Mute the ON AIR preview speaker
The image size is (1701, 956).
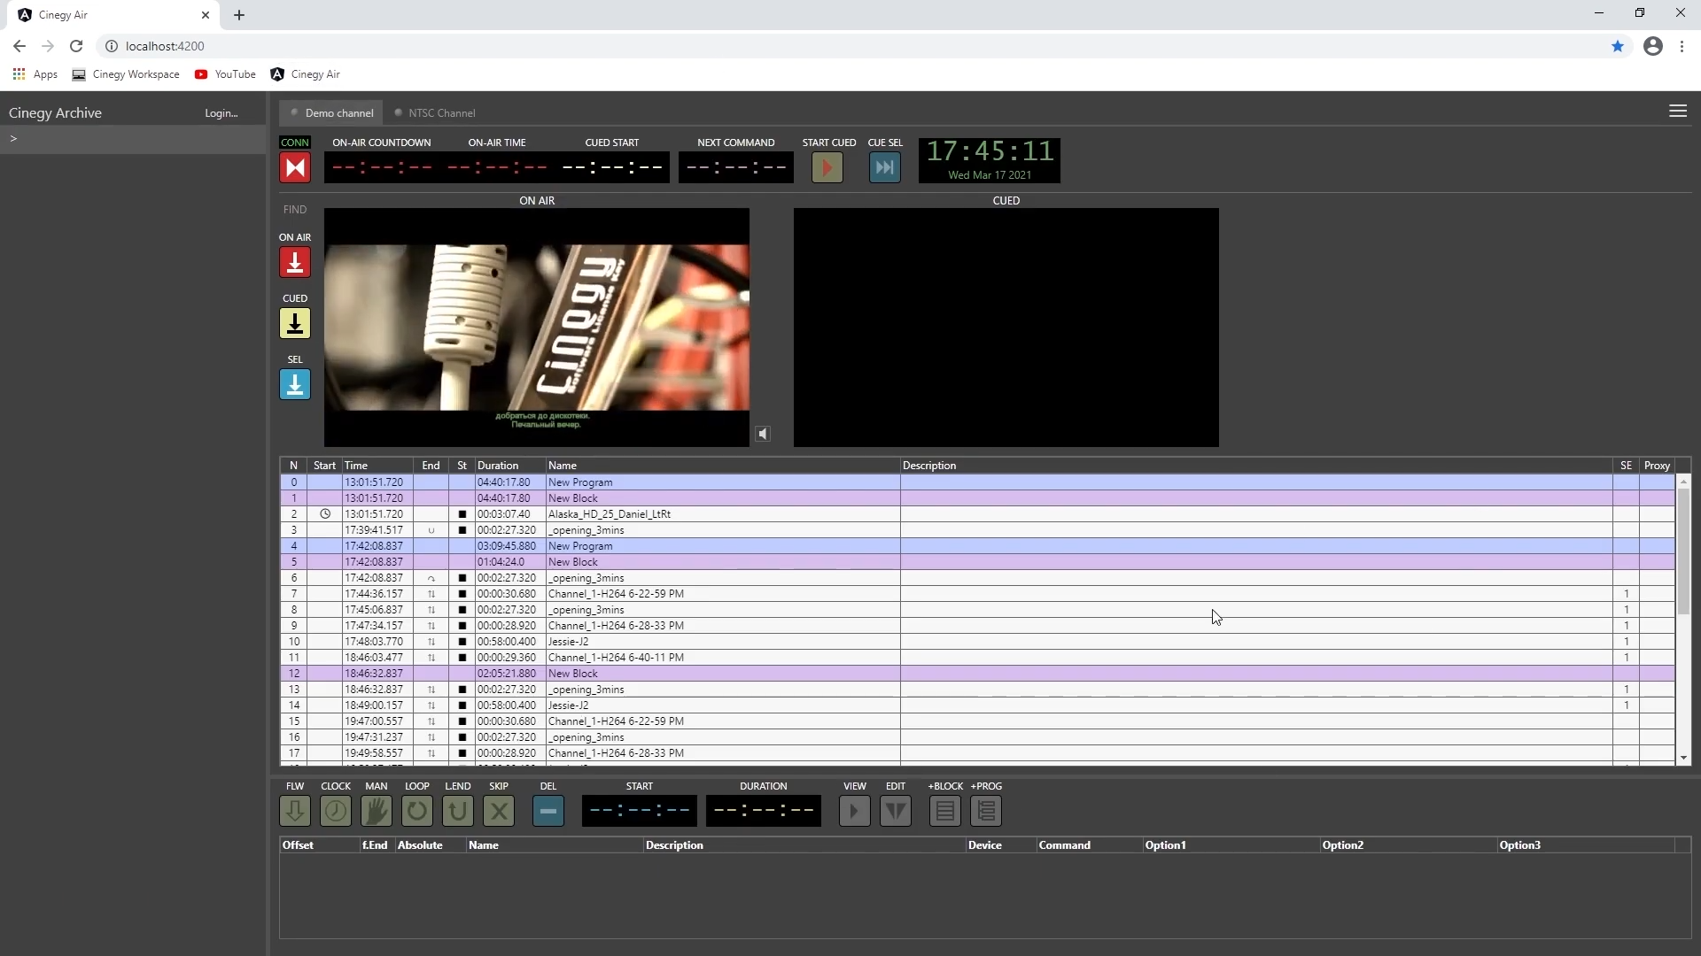tap(763, 434)
